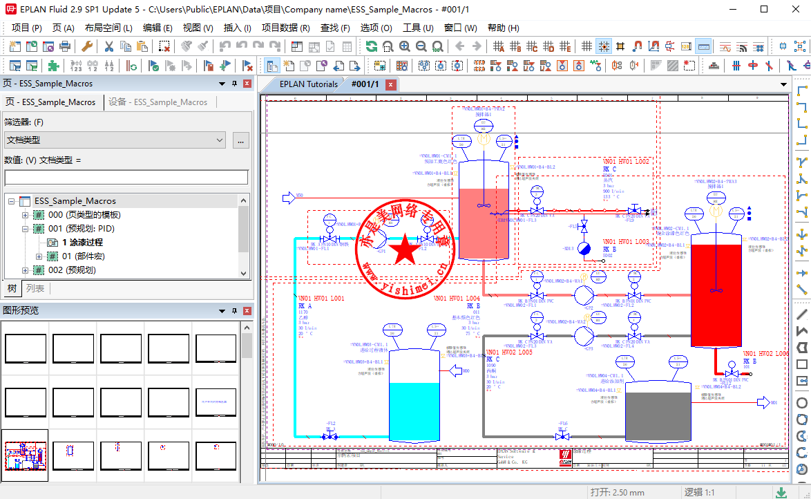
Task: Click the new page star icon
Action: [289, 66]
